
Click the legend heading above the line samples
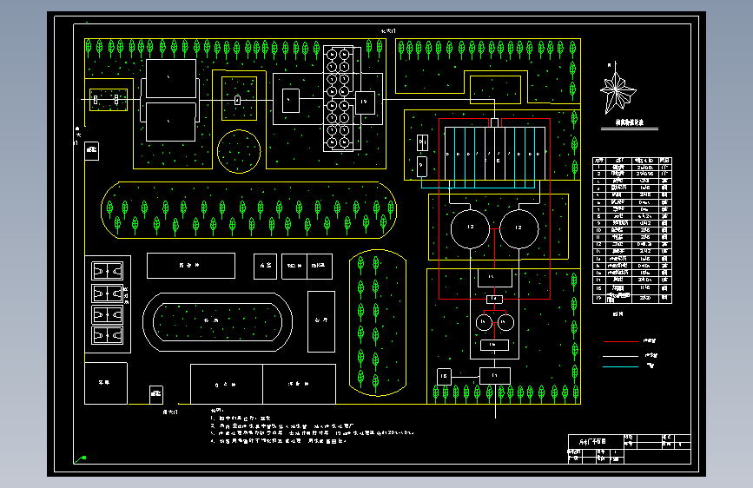(x=618, y=314)
